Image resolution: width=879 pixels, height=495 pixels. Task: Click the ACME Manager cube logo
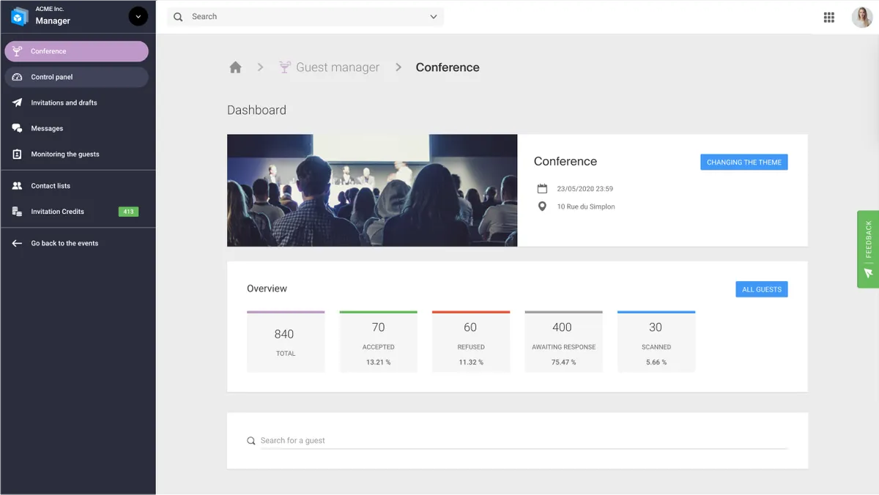pos(19,17)
